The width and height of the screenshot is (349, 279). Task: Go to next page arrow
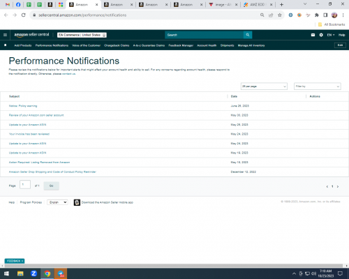click(338, 186)
